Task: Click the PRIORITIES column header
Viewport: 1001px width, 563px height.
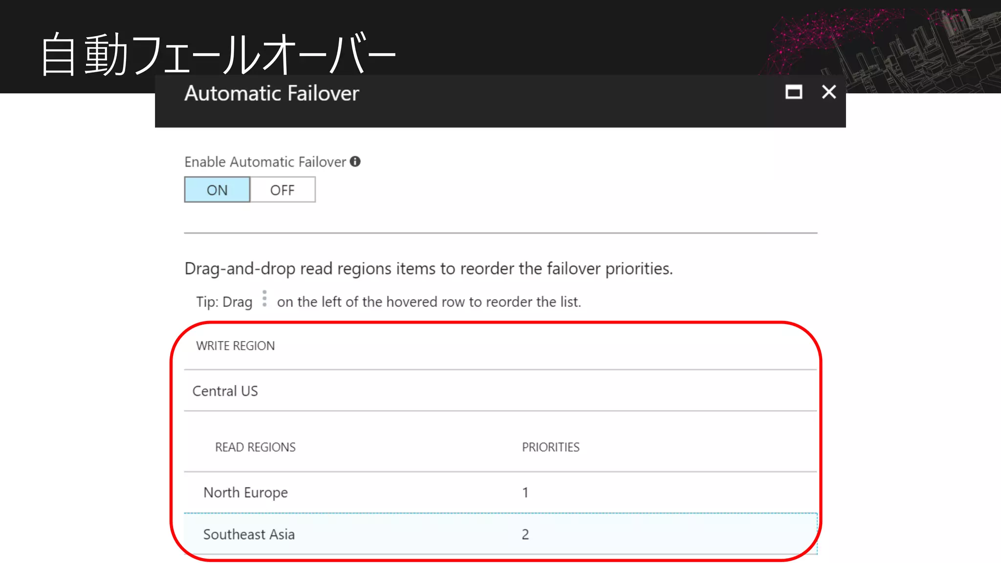Action: [x=550, y=447]
